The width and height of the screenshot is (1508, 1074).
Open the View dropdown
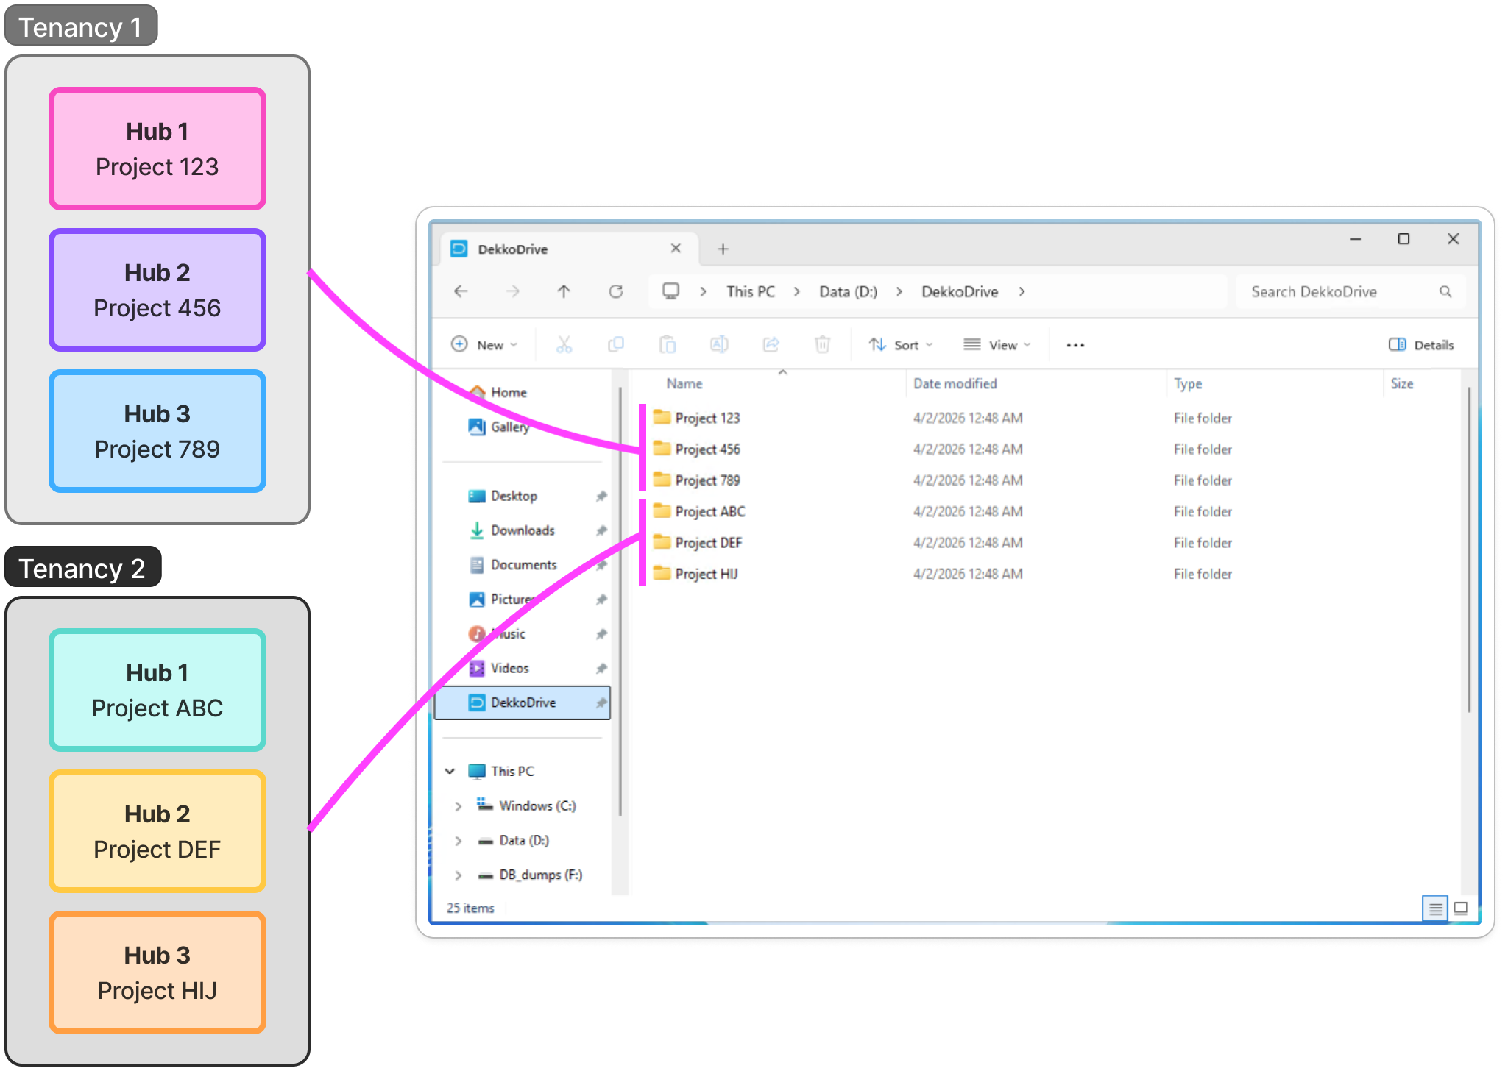pyautogui.click(x=997, y=344)
